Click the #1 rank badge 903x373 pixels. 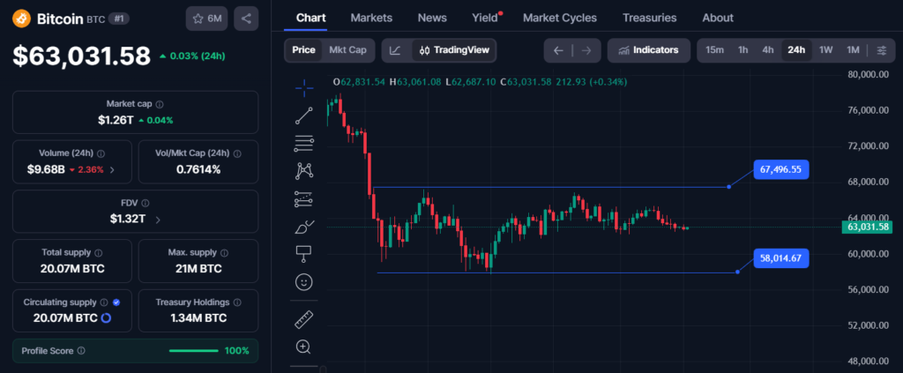click(119, 19)
